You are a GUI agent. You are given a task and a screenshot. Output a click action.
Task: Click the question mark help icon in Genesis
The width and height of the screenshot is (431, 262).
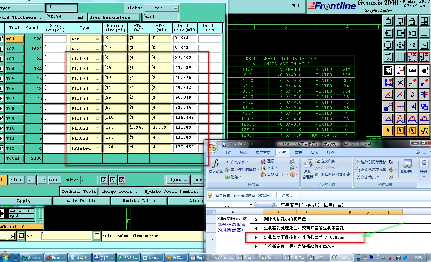424,45
